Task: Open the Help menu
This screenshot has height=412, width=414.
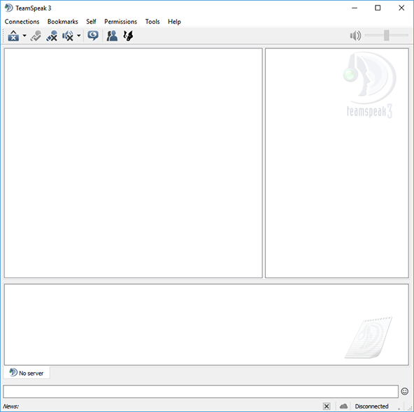Action: (x=174, y=22)
